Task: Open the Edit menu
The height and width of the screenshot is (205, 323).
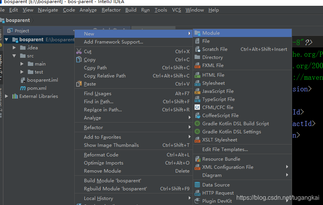Action: pos(14,10)
